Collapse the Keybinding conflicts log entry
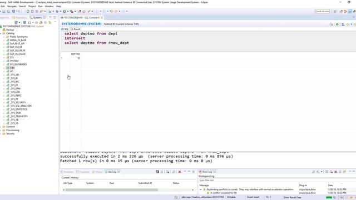The width and height of the screenshot is (356, 200). (200, 189)
